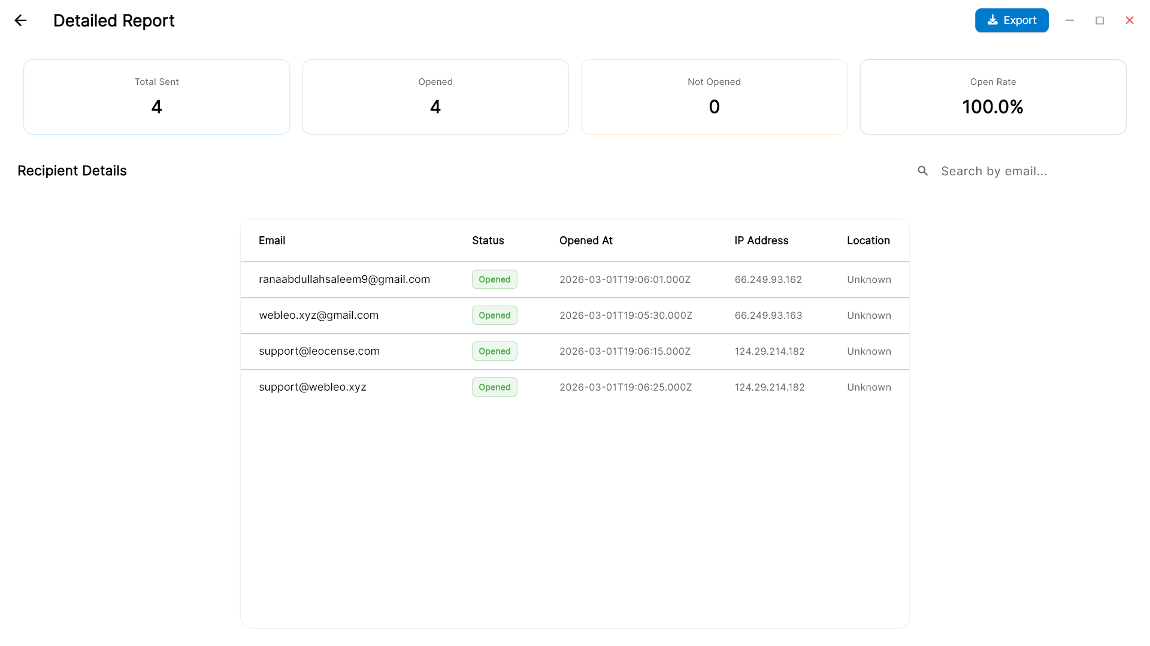Click the Location column header
This screenshot has width=1150, height=646.
[868, 240]
